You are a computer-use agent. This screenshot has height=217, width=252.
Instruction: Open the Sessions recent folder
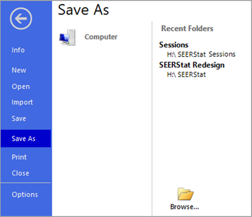coord(174,45)
